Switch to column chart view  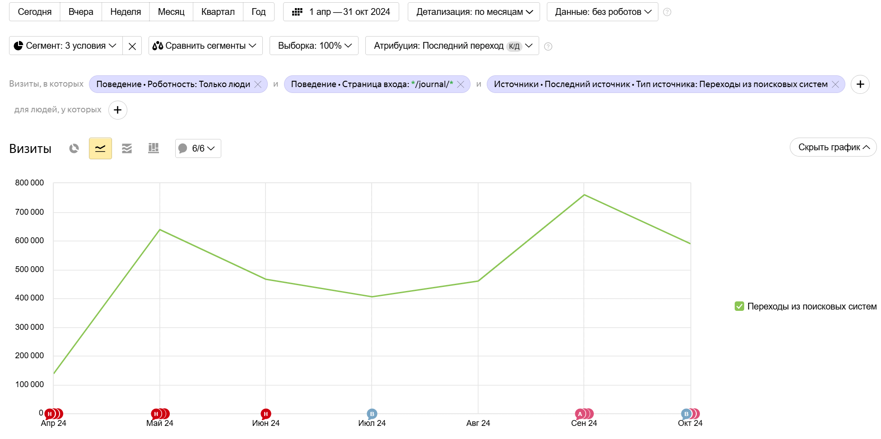pos(154,148)
